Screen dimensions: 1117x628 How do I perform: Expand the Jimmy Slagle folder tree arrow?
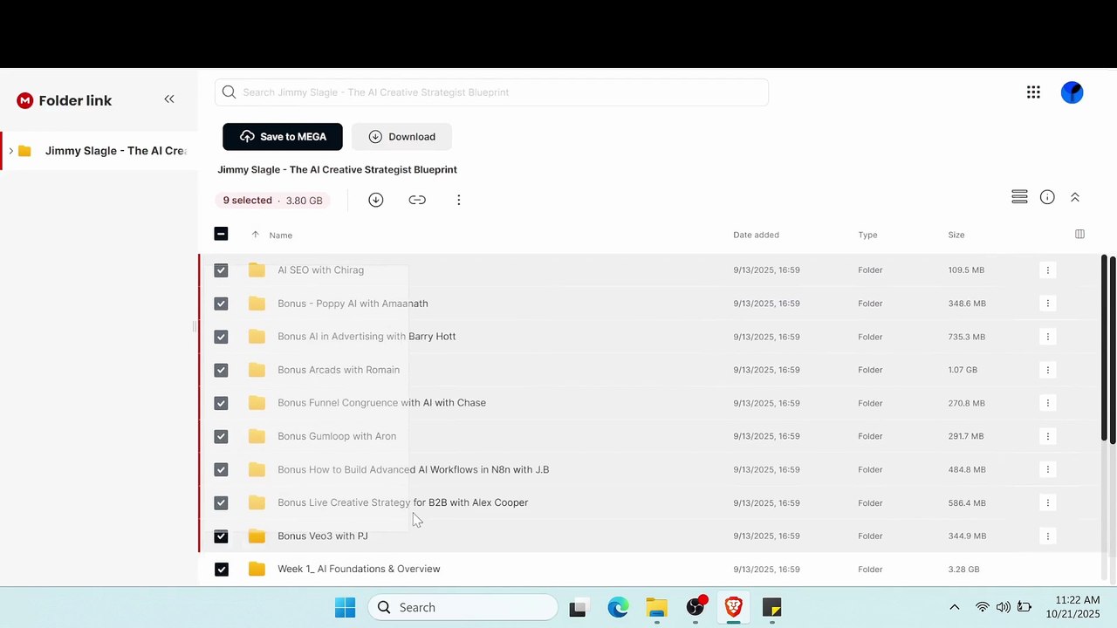10,151
